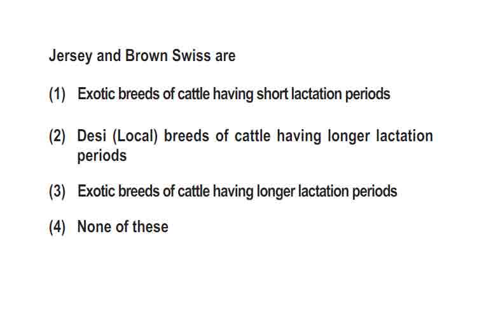The width and height of the screenshot is (477, 318).
Task: Click the word 'longer' in option three
Action: tap(276, 192)
